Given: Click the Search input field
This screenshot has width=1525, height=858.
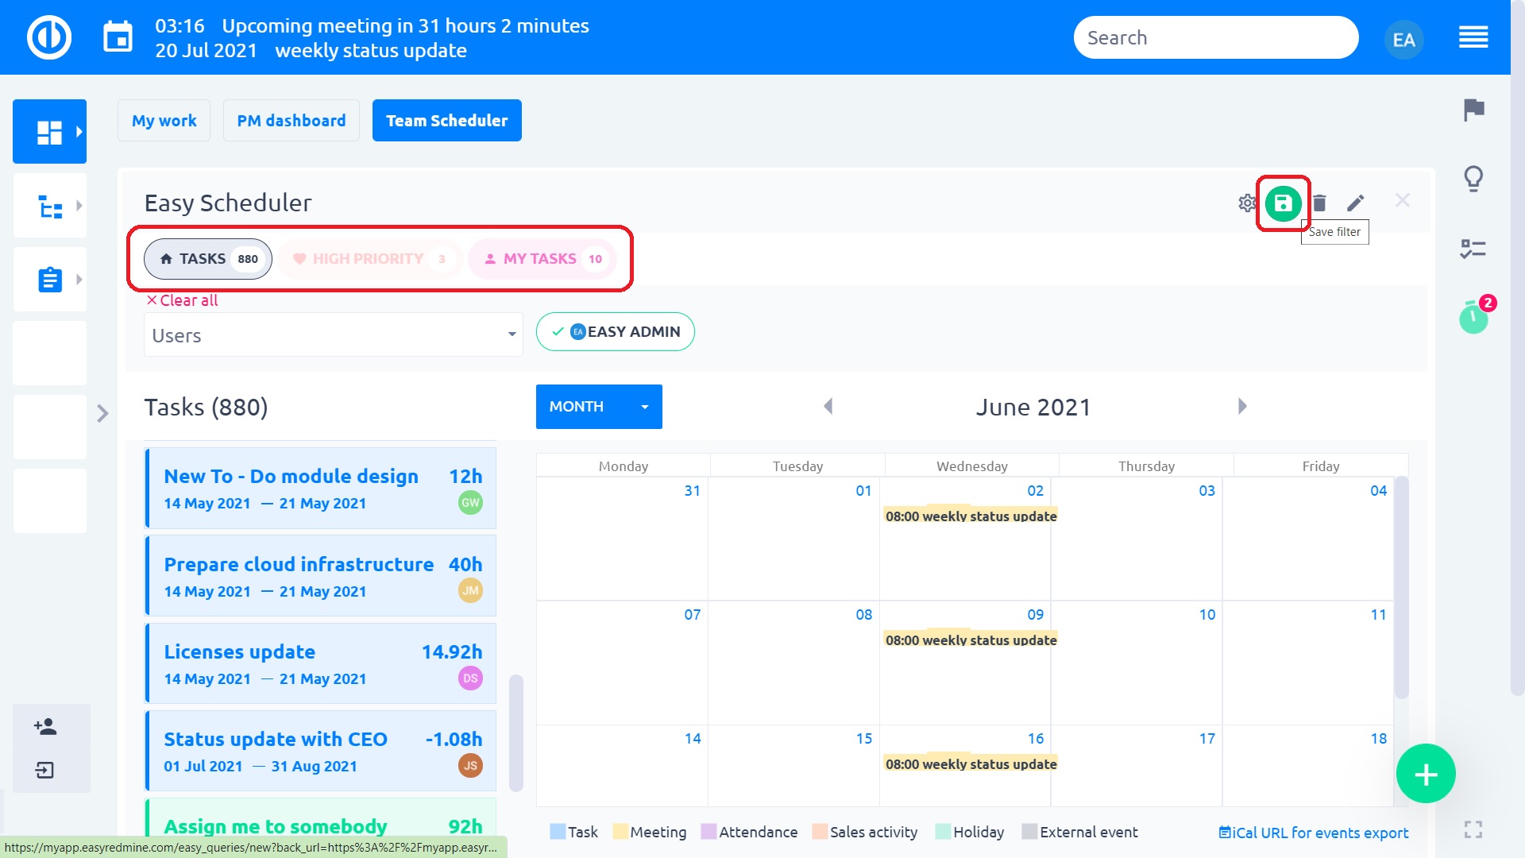Looking at the screenshot, I should coord(1215,37).
